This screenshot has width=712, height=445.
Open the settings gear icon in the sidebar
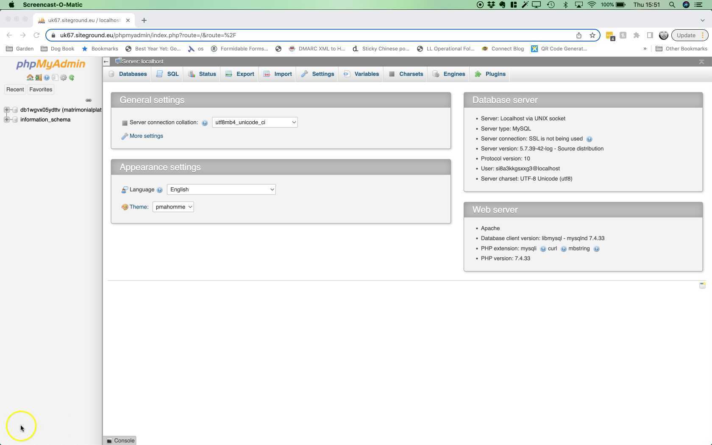[64, 78]
